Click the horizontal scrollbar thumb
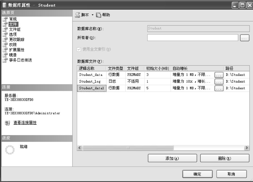The image size is (253, 182). point(128,148)
